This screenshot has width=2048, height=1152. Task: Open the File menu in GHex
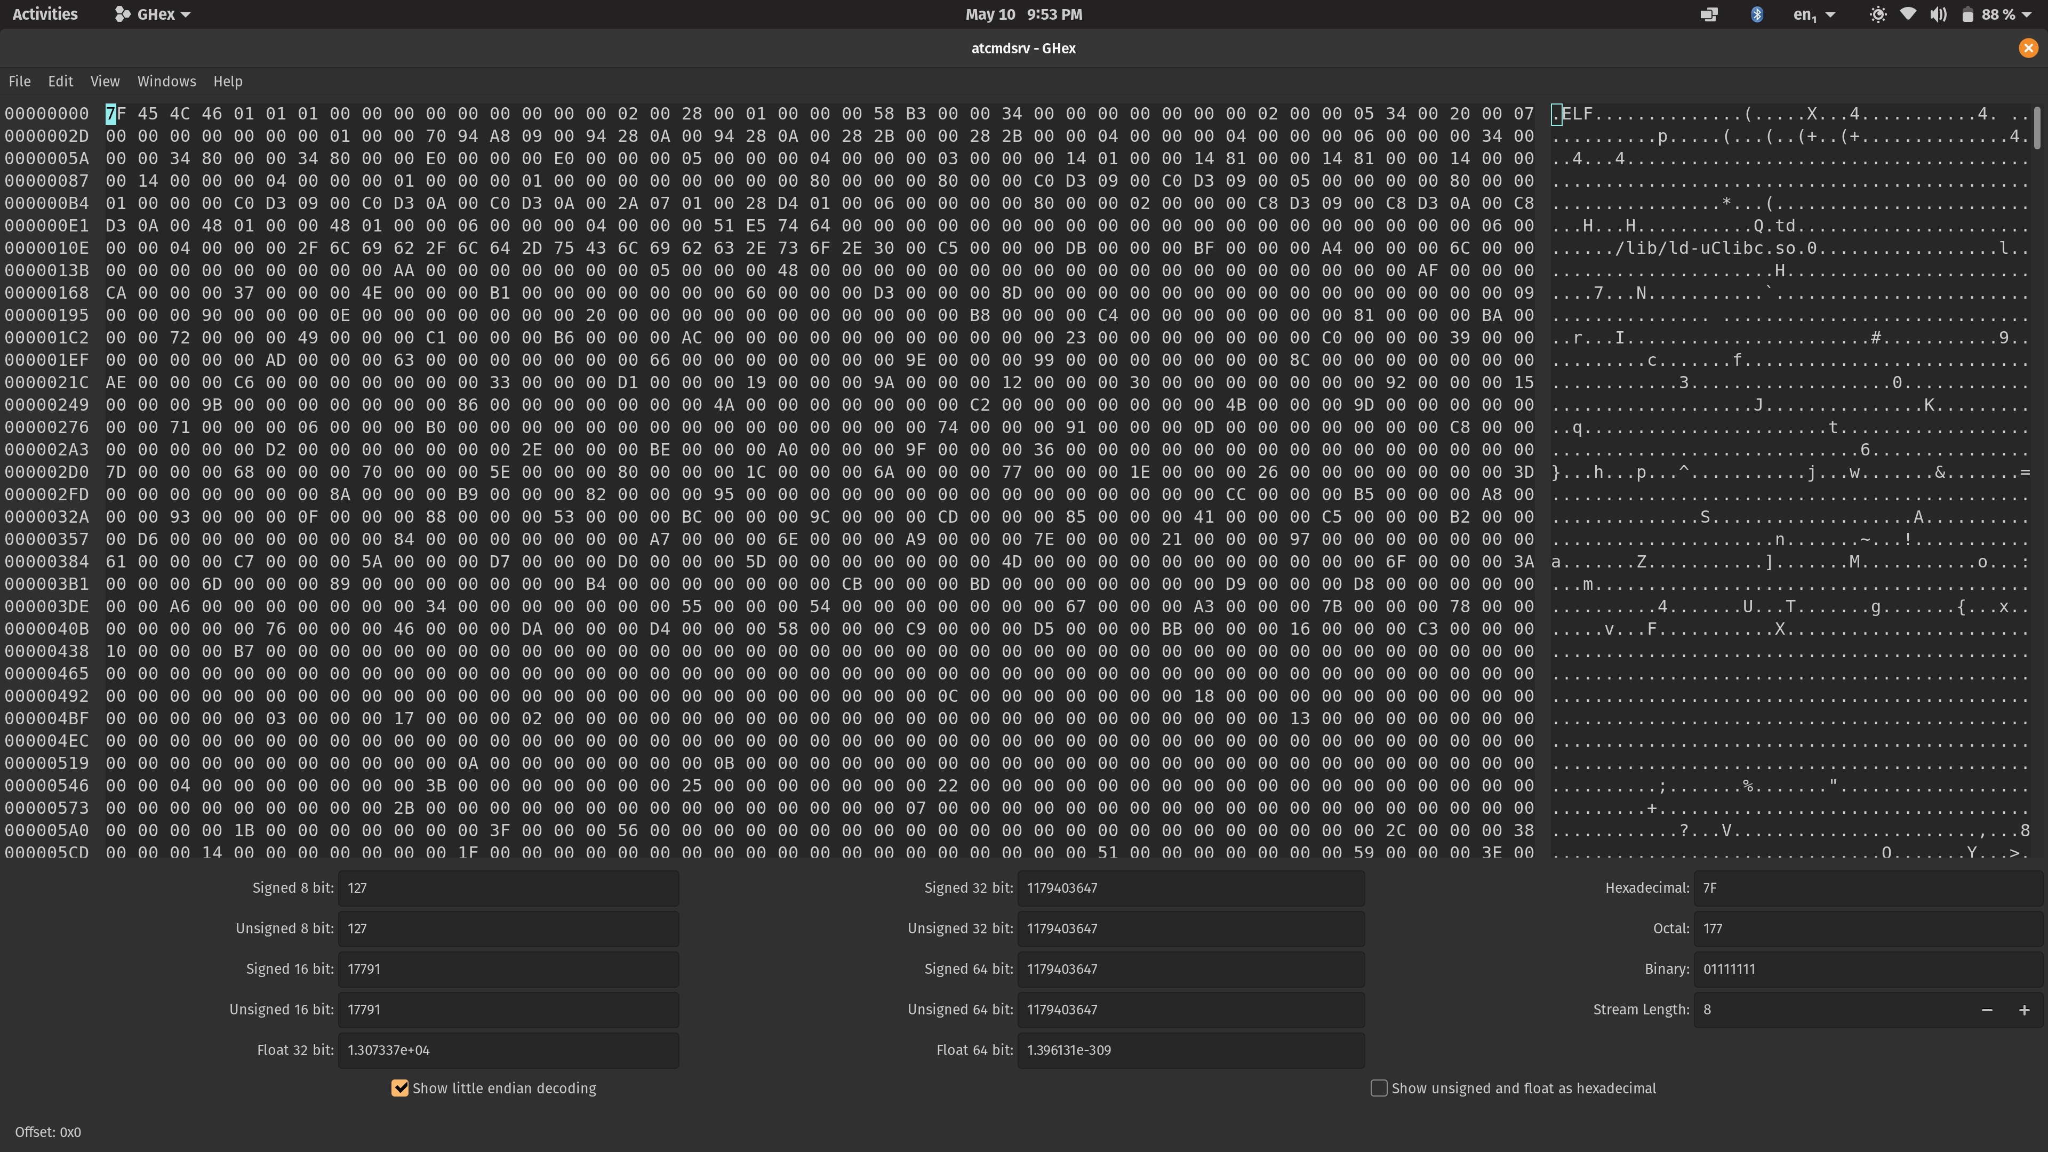(20, 80)
